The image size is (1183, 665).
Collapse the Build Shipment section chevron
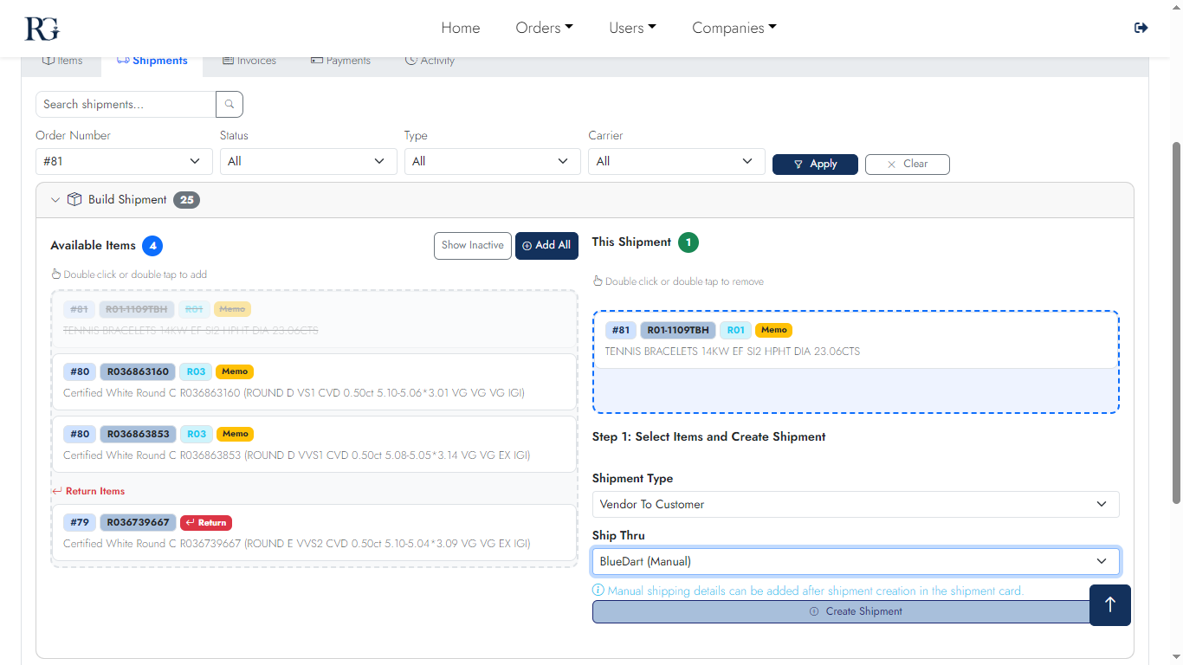(x=55, y=200)
